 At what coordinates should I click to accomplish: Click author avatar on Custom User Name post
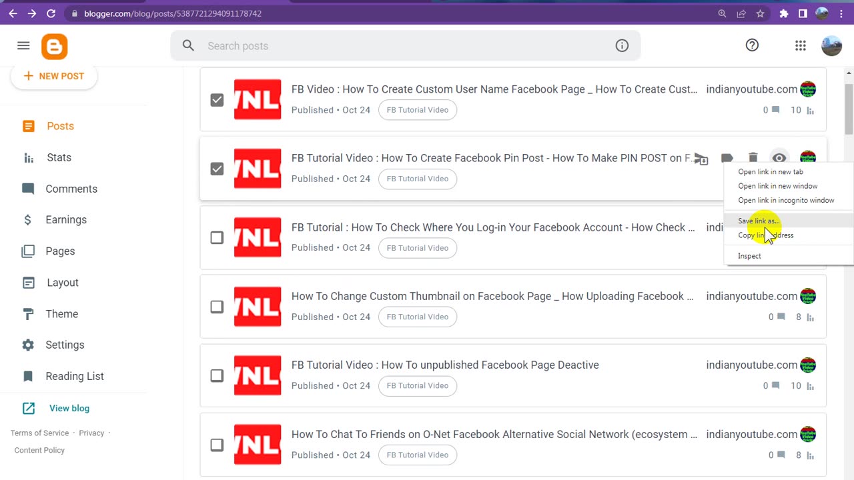coord(808,89)
